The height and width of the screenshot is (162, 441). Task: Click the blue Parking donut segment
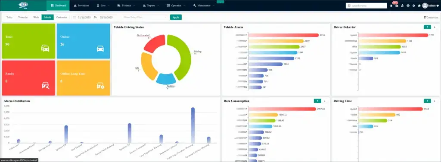tap(166, 79)
